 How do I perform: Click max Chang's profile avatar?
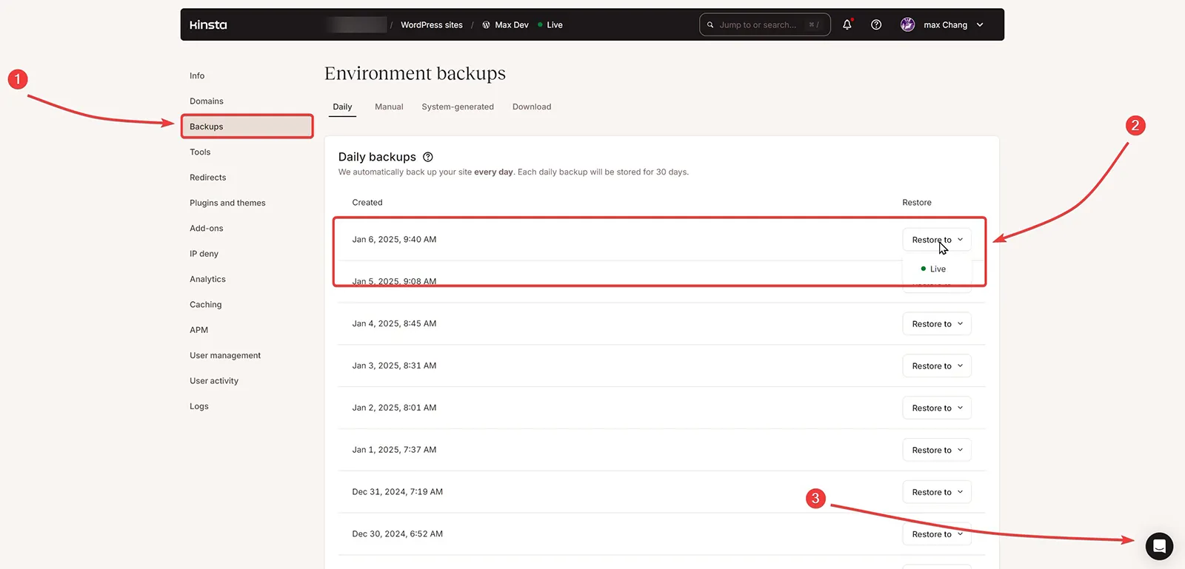click(x=907, y=24)
